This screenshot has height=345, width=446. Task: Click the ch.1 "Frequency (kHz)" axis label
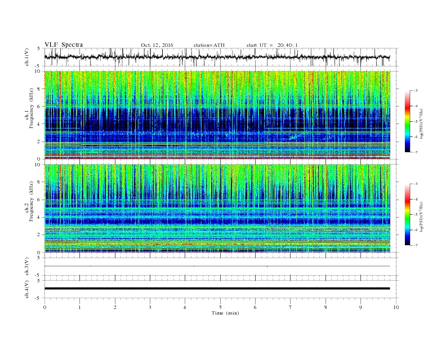point(32,108)
